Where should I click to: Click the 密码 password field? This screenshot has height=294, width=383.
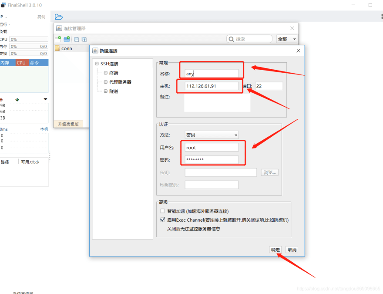(212, 159)
